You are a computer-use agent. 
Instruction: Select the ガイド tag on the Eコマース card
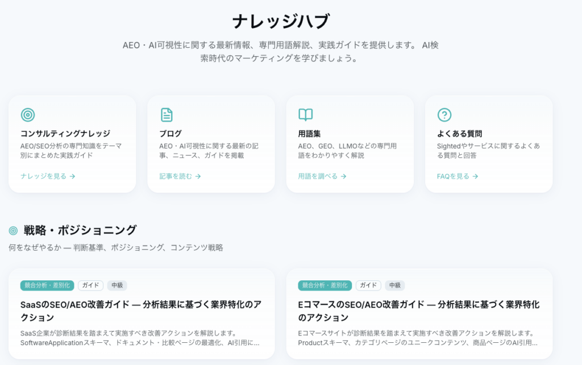368,286
